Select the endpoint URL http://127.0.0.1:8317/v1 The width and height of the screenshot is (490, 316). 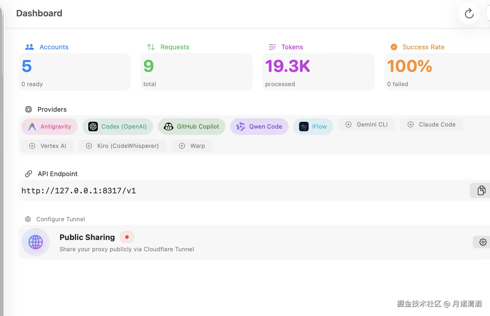[x=79, y=191]
